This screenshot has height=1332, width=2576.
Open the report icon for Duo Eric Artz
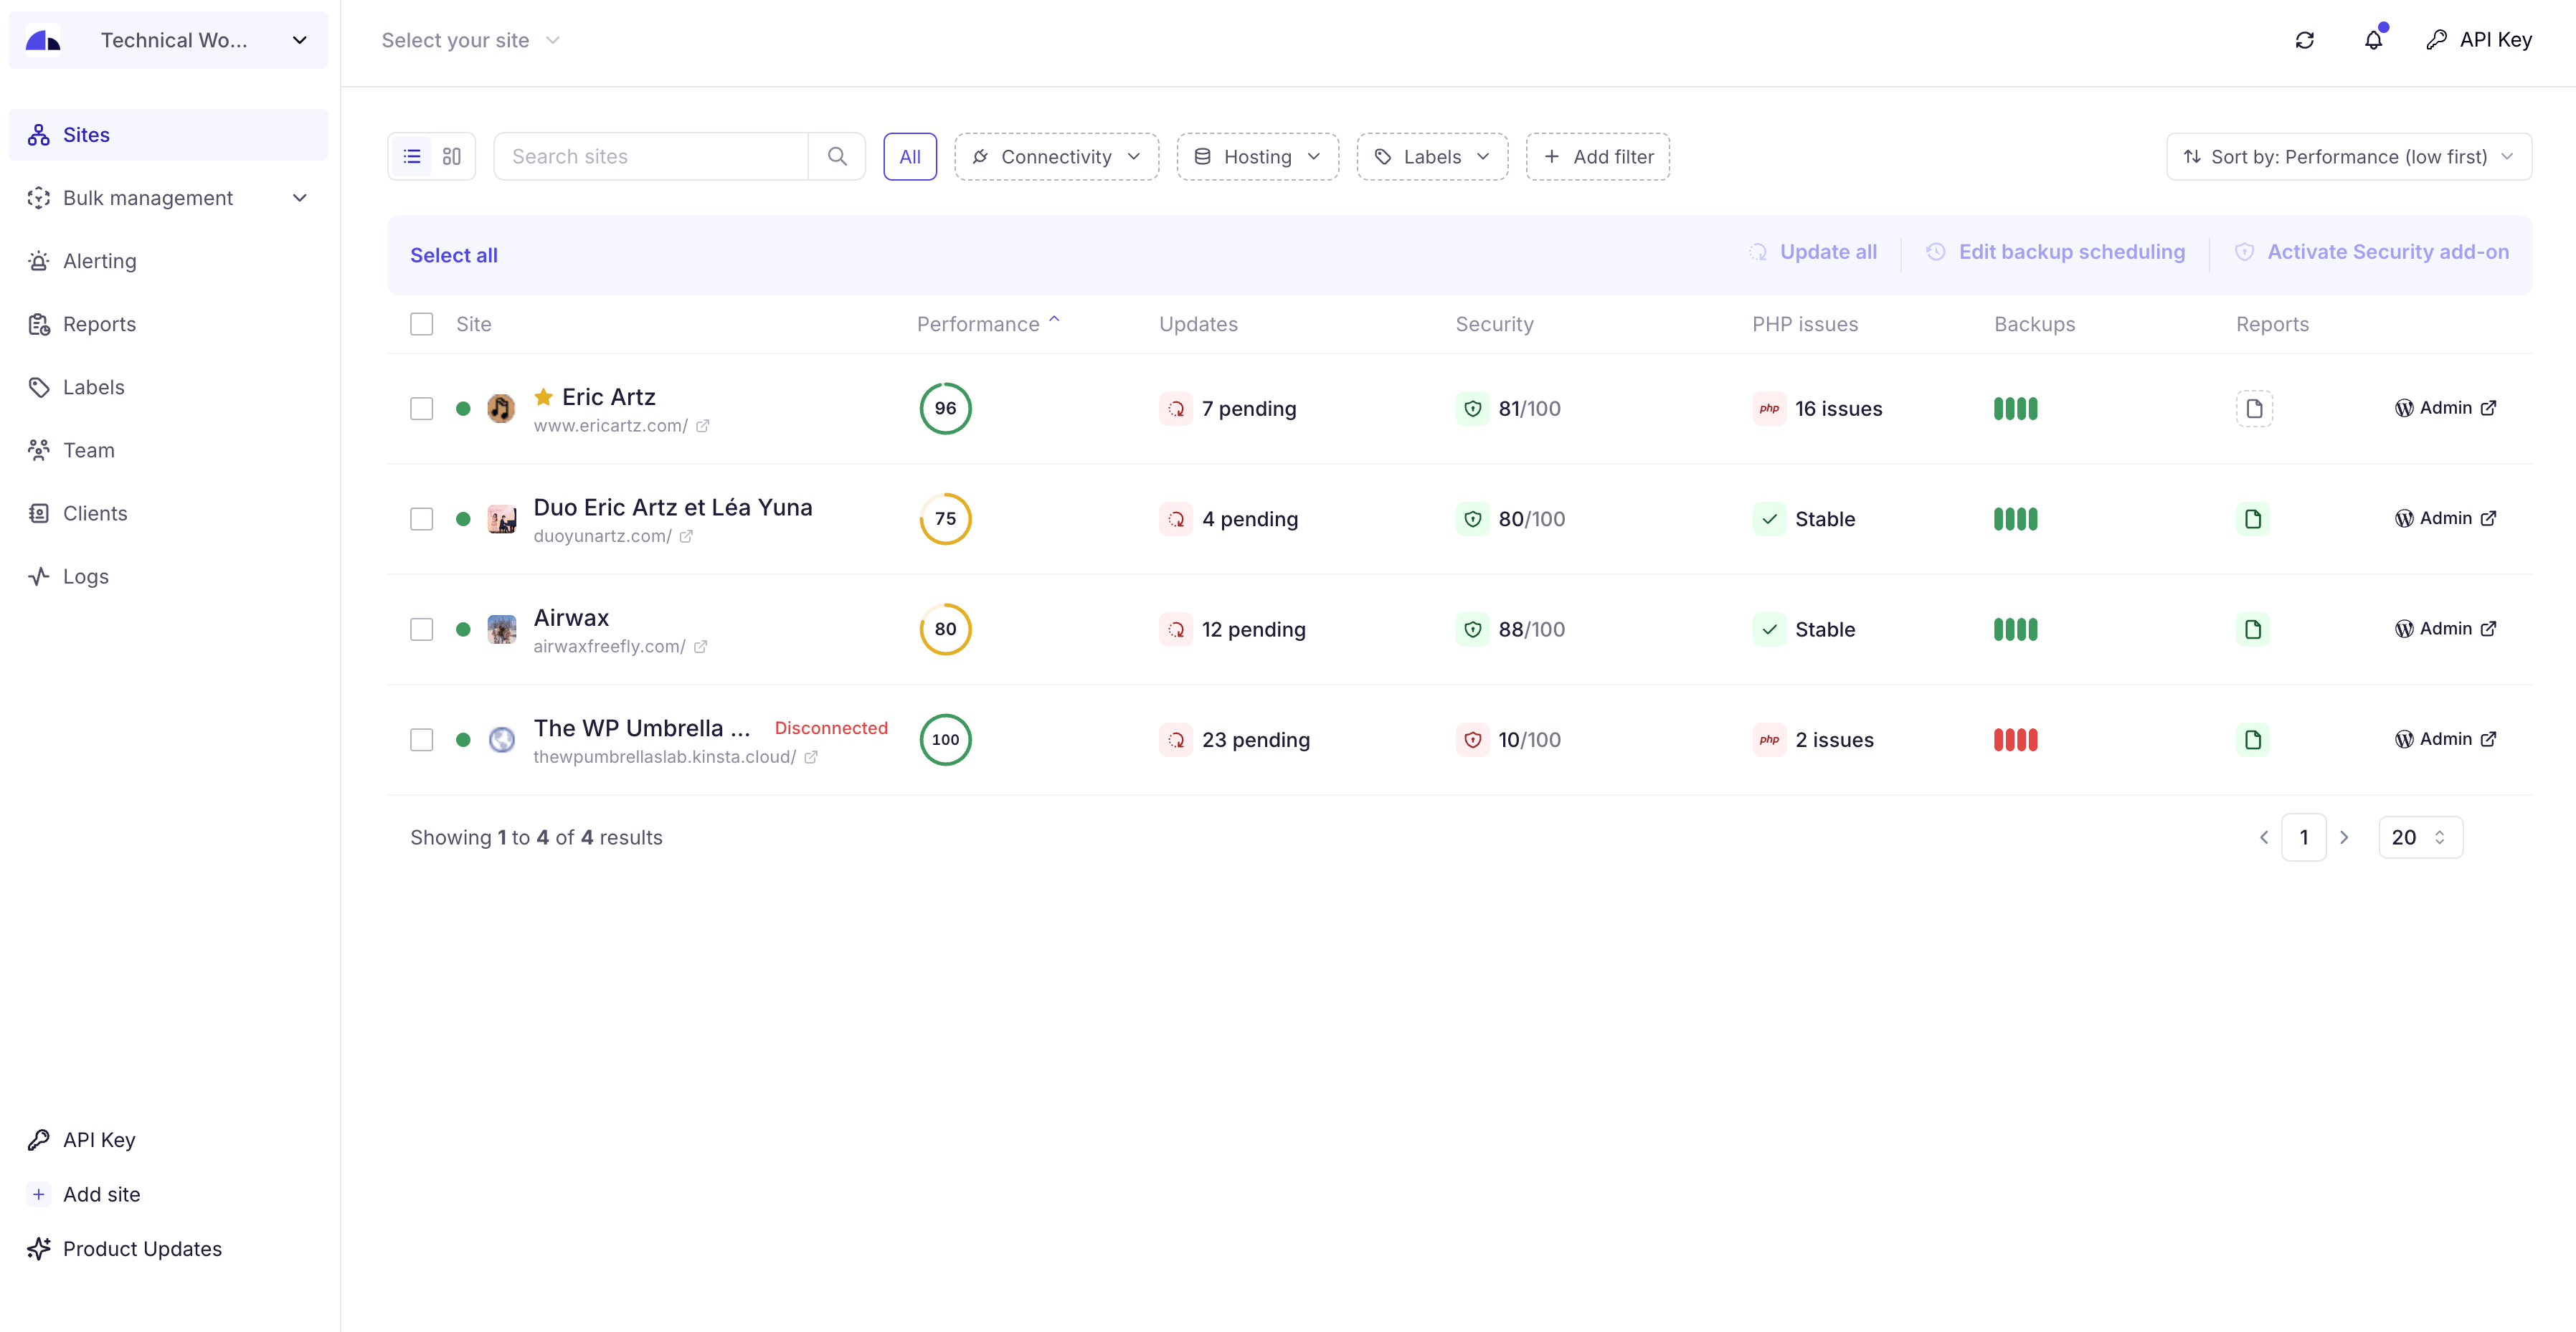point(2253,519)
